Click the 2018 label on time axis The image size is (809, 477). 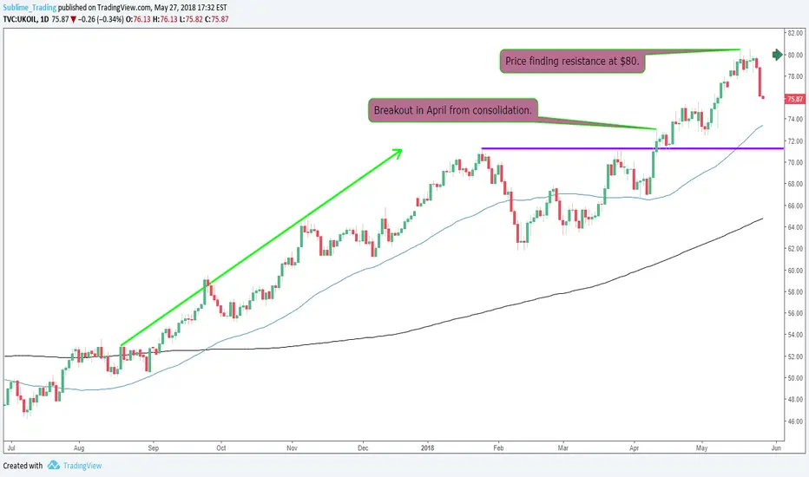tap(427, 448)
